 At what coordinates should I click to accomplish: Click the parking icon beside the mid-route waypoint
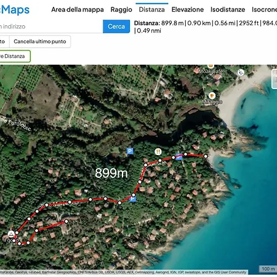coord(133,199)
